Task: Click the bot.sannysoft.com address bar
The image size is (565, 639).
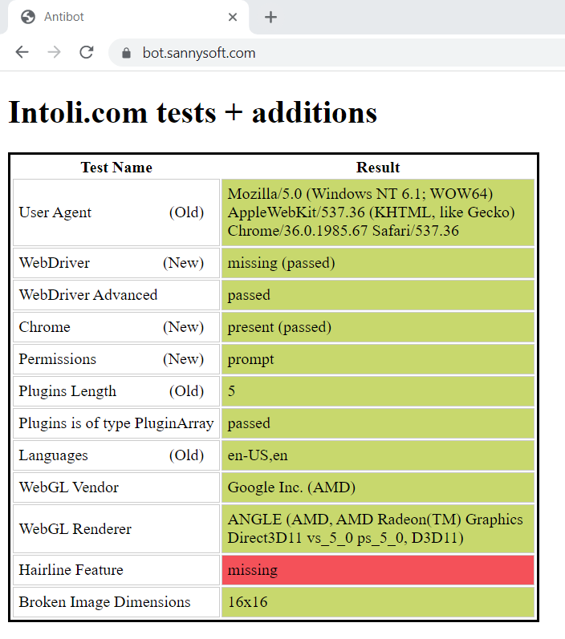Action: pos(337,53)
